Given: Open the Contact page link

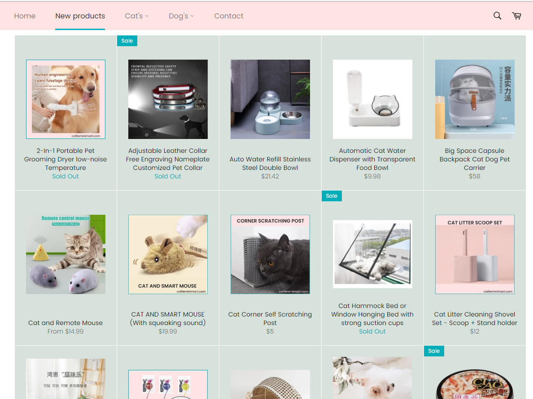Looking at the screenshot, I should click(x=228, y=16).
